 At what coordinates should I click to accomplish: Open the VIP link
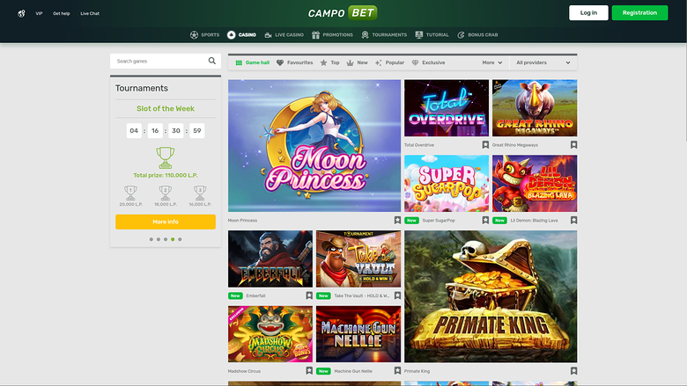(x=39, y=13)
